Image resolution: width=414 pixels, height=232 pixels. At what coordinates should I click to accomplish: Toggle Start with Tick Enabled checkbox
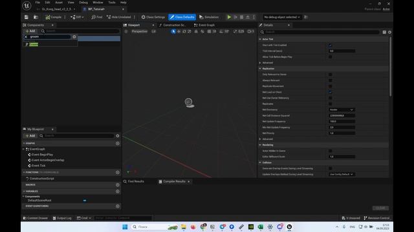pyautogui.click(x=331, y=45)
